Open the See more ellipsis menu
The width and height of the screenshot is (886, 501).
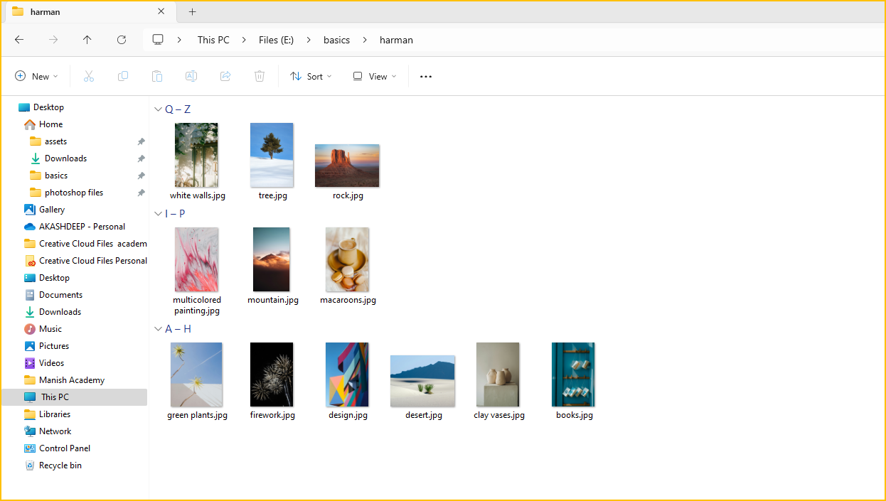tap(426, 77)
